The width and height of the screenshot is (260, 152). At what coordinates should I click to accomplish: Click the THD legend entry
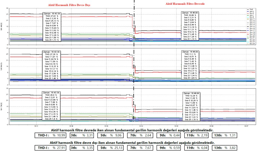pos(251,10)
